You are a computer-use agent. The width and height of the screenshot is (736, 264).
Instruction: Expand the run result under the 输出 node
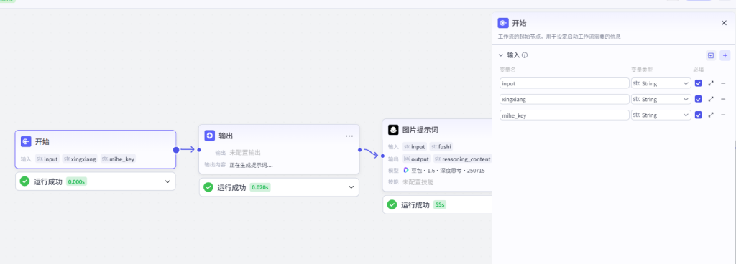pyautogui.click(x=351, y=187)
